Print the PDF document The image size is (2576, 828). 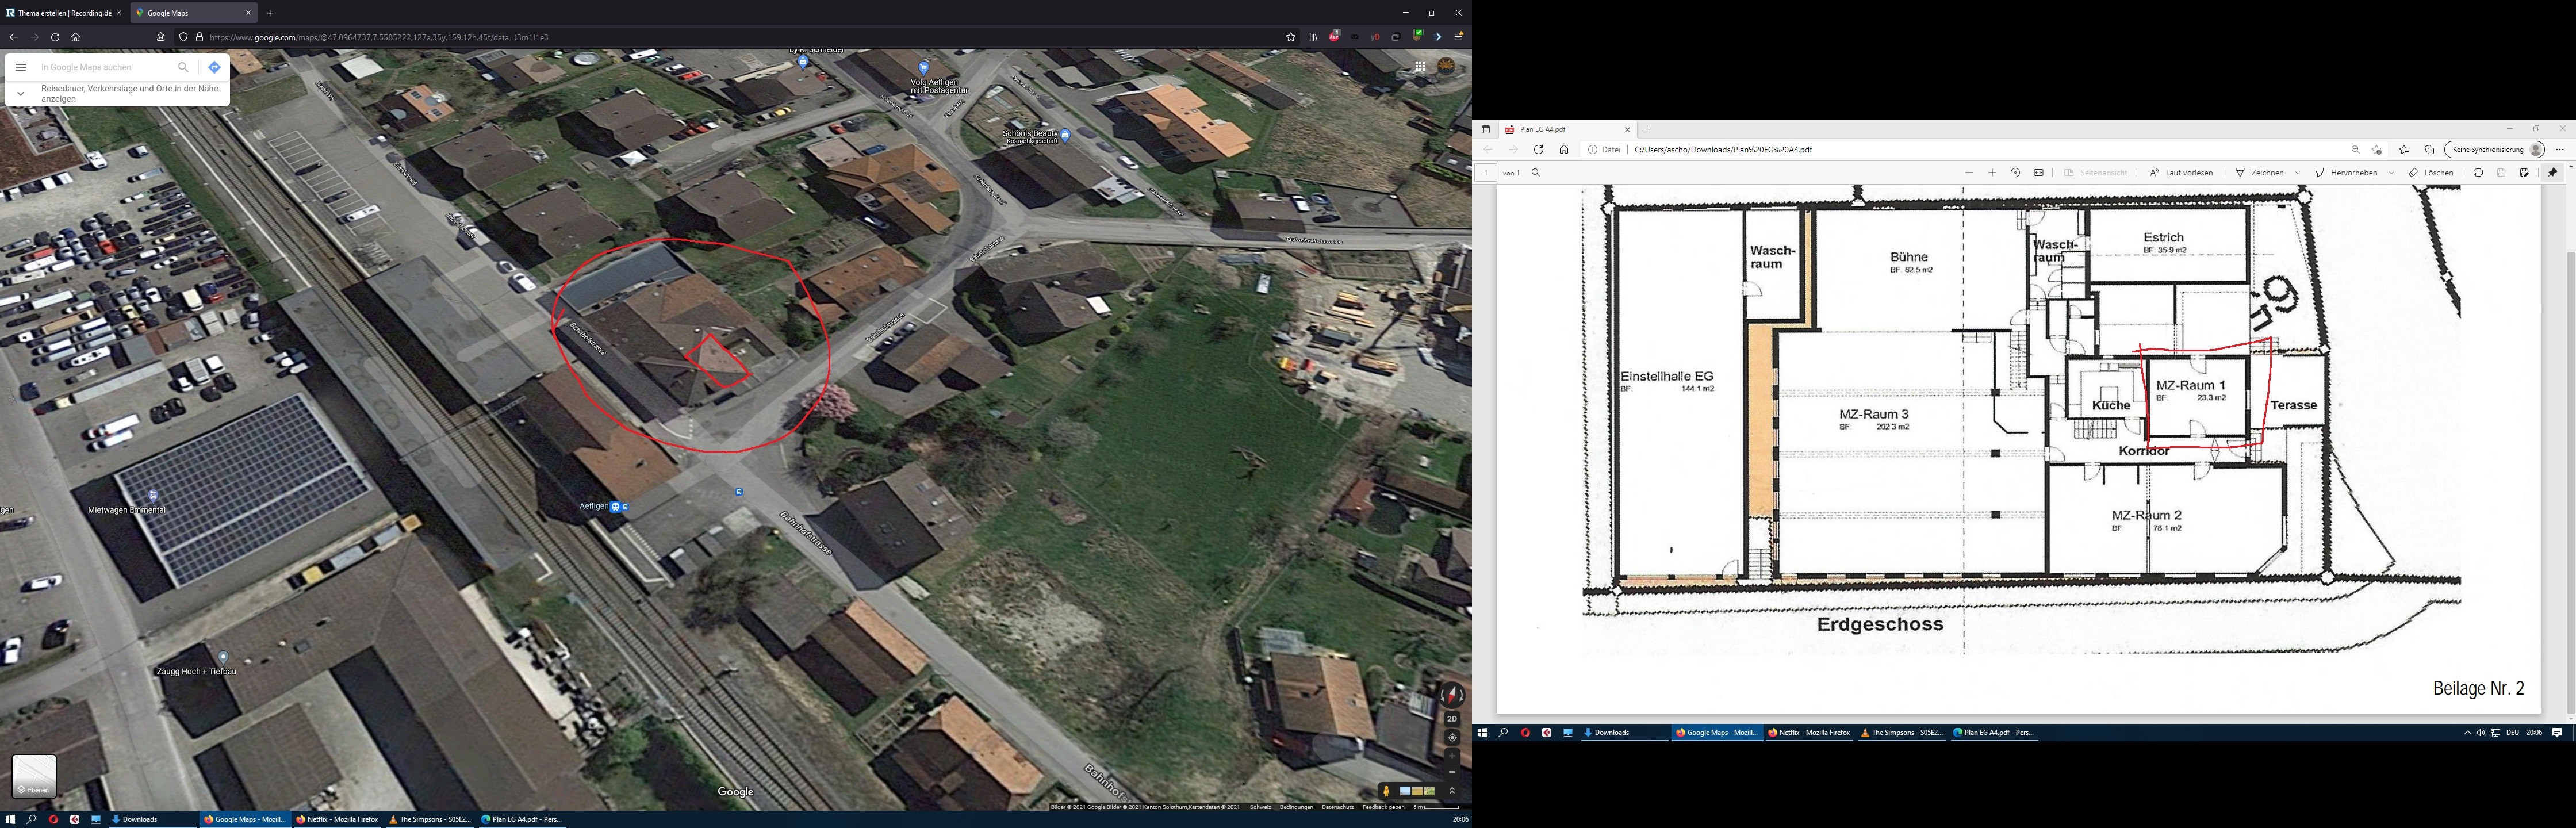point(2478,173)
